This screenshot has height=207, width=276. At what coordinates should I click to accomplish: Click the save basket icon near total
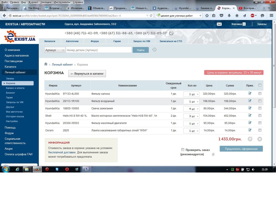point(250,139)
